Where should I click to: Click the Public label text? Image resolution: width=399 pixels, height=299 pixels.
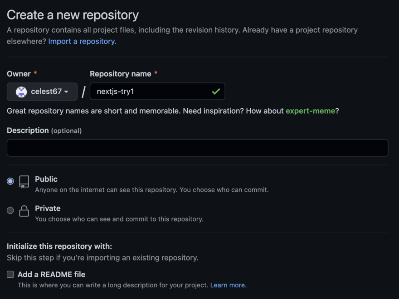(46, 179)
